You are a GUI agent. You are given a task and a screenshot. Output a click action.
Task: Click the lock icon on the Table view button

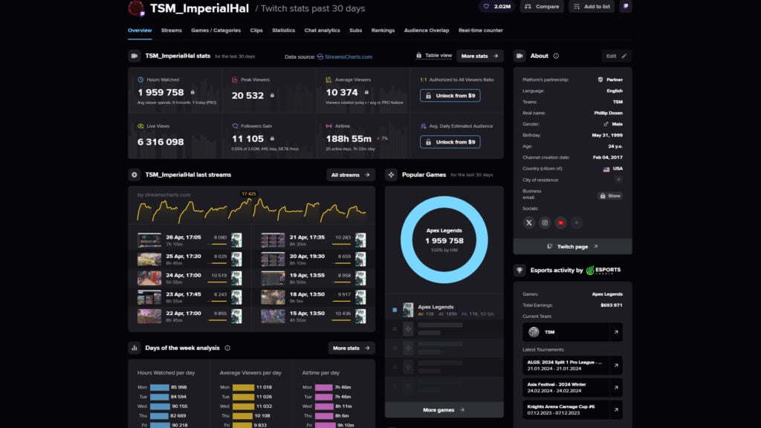pyautogui.click(x=421, y=56)
